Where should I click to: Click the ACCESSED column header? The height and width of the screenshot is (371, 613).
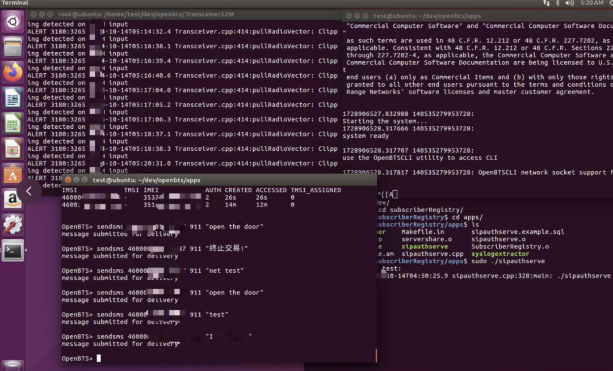point(271,190)
